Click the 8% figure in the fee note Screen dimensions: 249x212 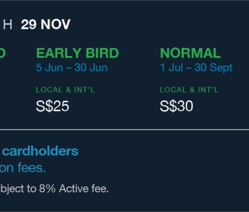click(x=47, y=189)
